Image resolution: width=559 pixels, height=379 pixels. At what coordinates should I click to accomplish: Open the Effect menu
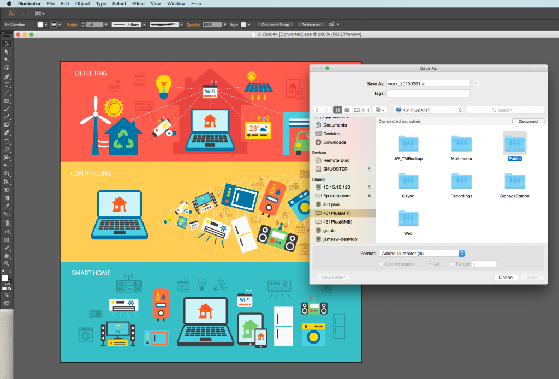pyautogui.click(x=138, y=4)
